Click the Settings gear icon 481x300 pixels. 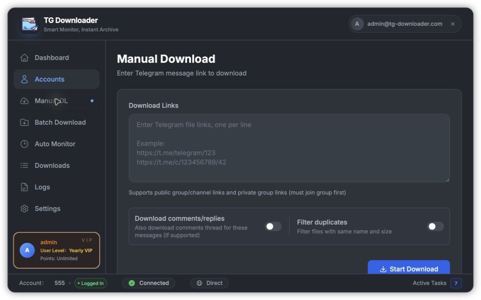click(x=24, y=209)
